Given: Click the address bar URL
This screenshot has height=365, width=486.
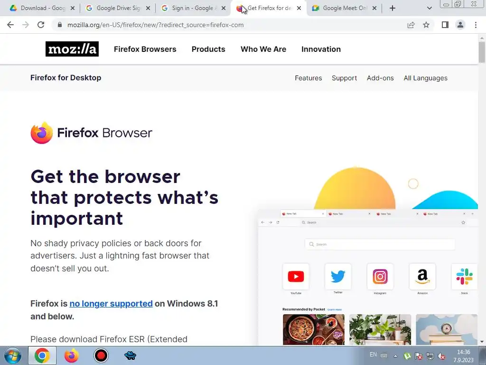Looking at the screenshot, I should [156, 25].
